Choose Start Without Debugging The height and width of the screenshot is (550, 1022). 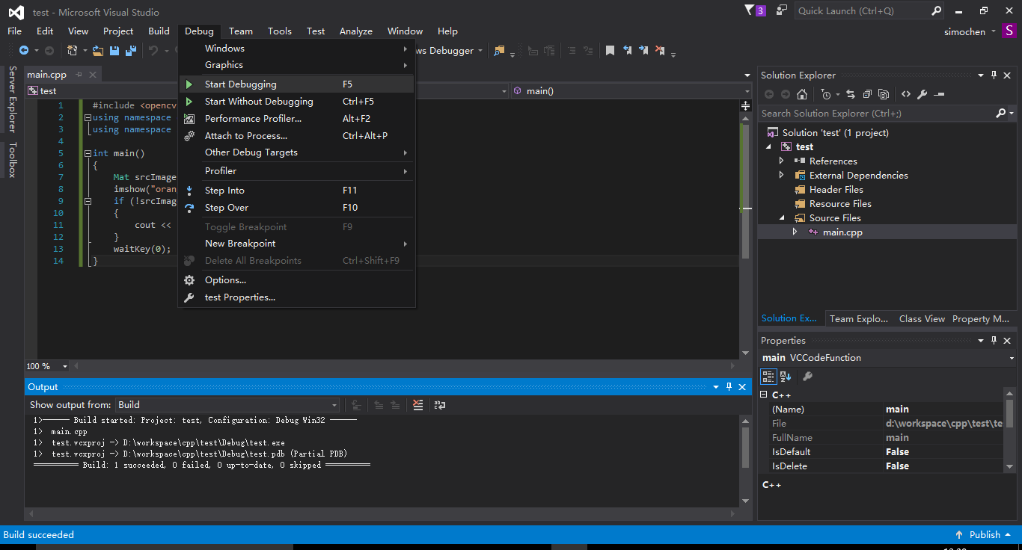coord(297,102)
